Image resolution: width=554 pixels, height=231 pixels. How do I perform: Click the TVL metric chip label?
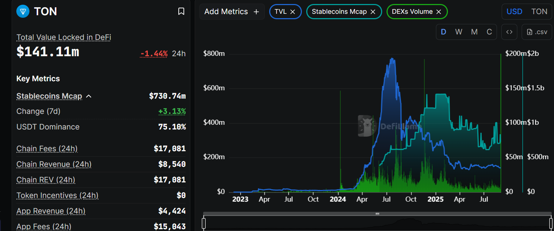[x=280, y=12]
